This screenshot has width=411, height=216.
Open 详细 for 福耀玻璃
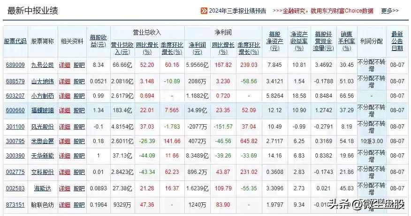pyautogui.click(x=65, y=110)
